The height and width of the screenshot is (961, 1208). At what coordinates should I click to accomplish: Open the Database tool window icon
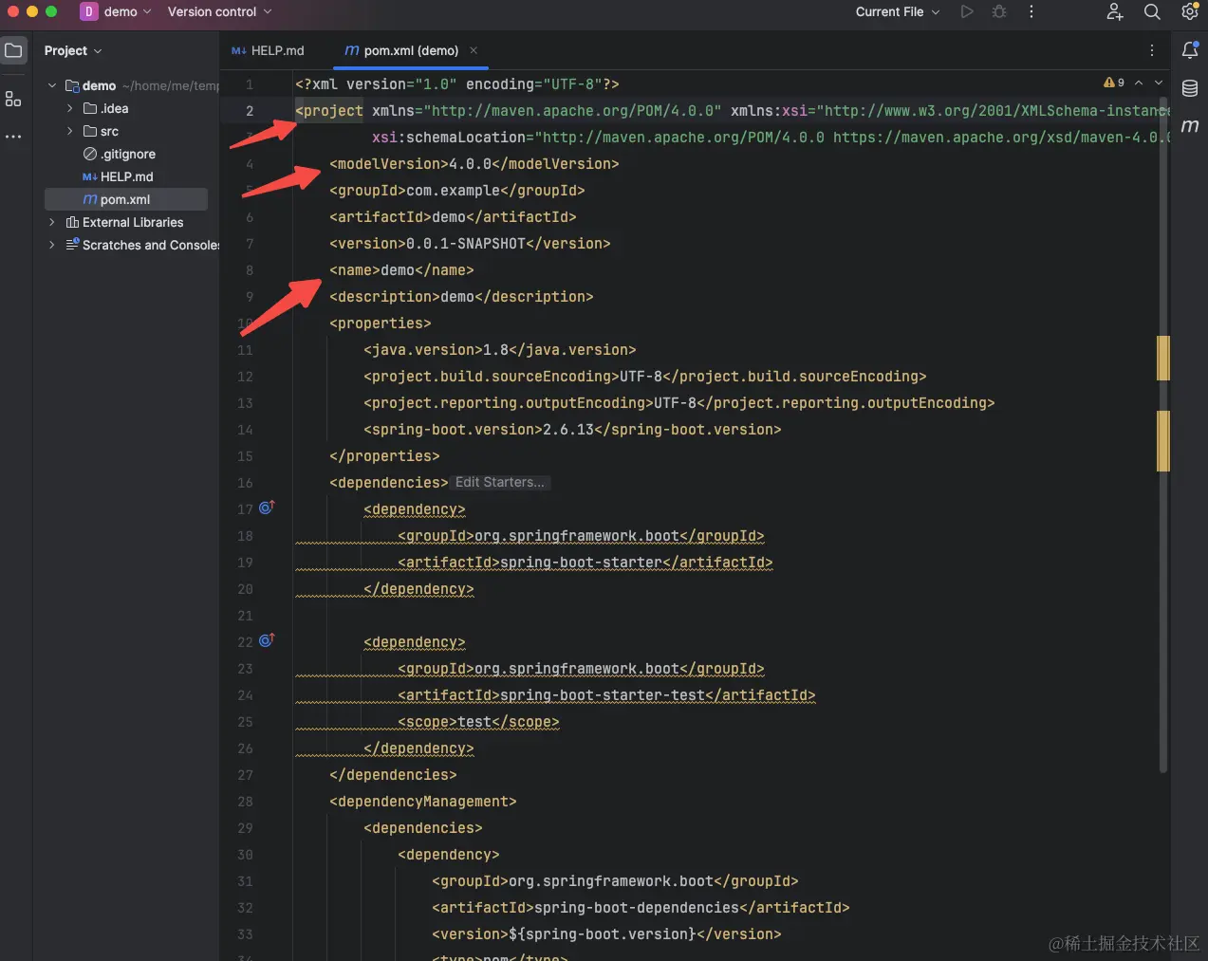[x=1190, y=88]
